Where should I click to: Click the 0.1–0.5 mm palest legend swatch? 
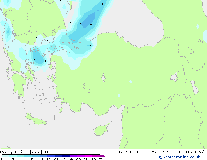pos(6,156)
